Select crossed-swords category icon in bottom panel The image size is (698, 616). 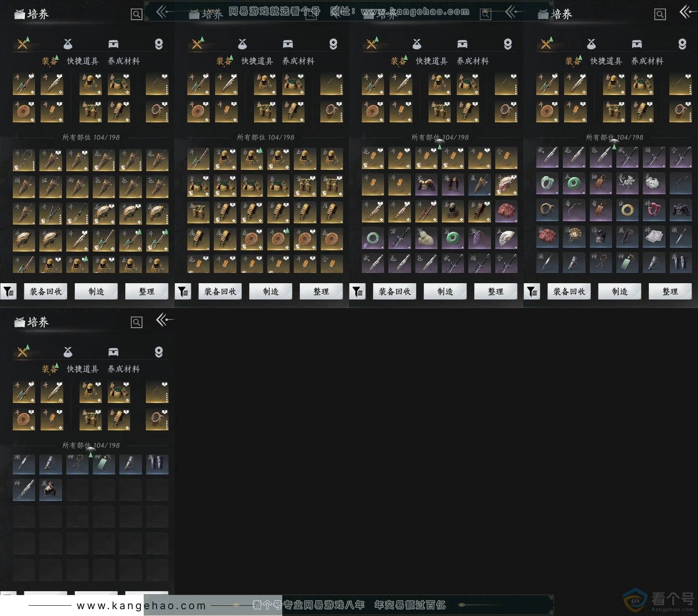pos(23,352)
